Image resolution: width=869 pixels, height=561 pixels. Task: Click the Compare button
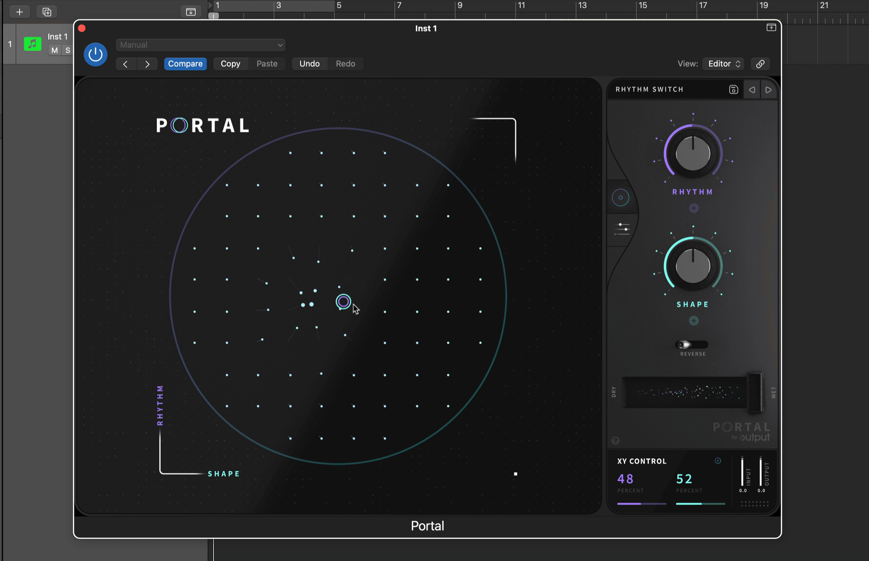tap(185, 64)
